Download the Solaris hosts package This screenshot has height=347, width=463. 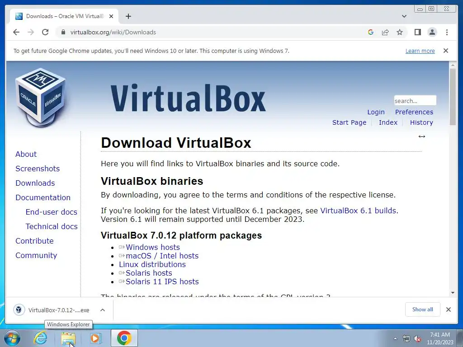pos(149,273)
